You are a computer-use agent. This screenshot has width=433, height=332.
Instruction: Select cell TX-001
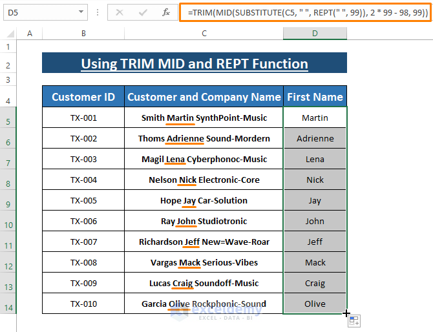(x=83, y=118)
